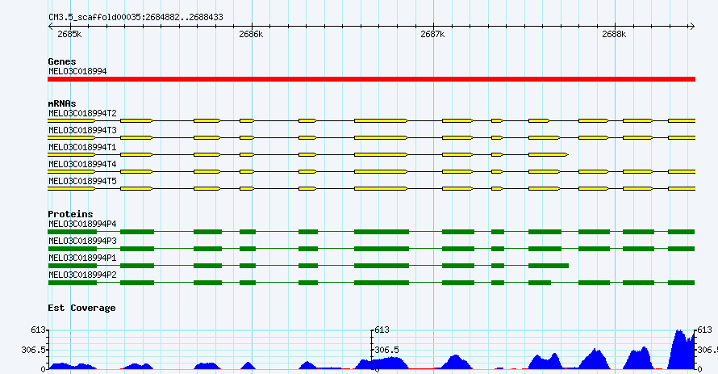The height and width of the screenshot is (374, 718).
Task: Click the MELO3C018994T3 transcript label
Action: [x=82, y=130]
